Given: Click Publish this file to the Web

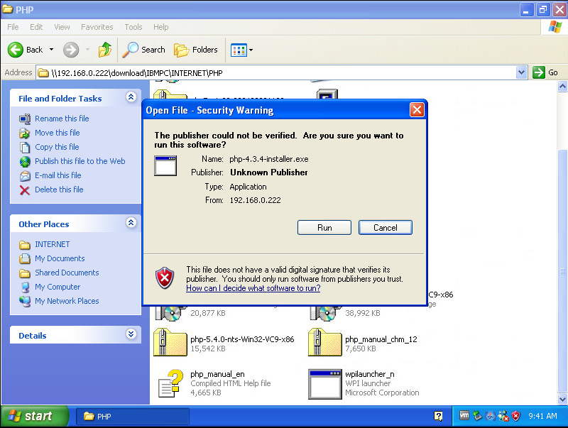Looking at the screenshot, I should coord(80,161).
